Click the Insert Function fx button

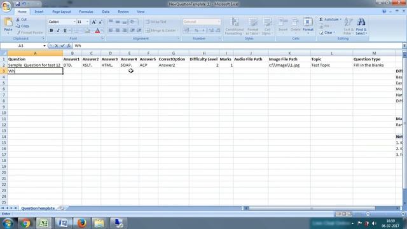pos(69,46)
